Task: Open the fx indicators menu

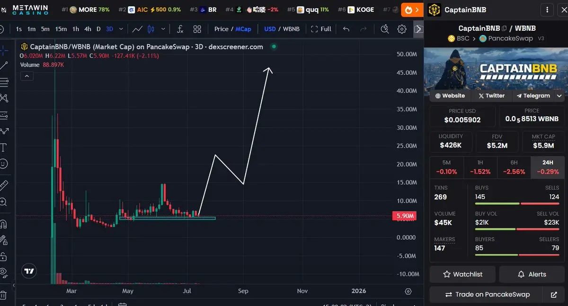Action: [180, 29]
